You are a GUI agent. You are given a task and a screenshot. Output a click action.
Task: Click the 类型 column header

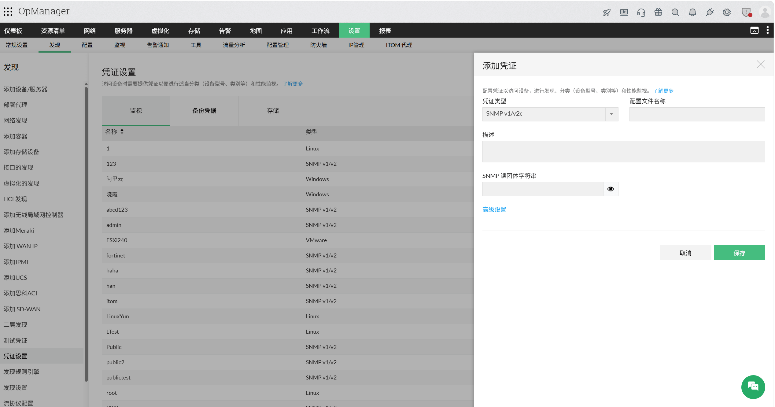coord(312,132)
